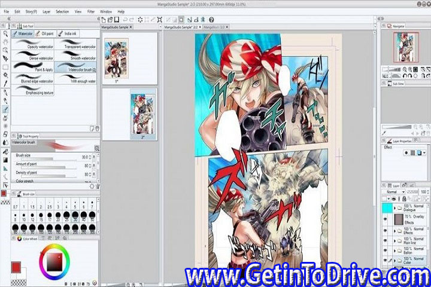Toggle visibility of the Dialogue layer
Screen dimensions: 431x287
click(385, 208)
